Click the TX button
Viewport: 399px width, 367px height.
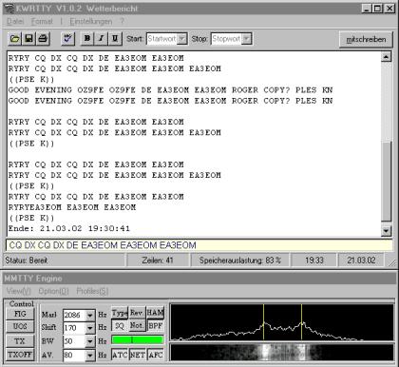[20, 341]
